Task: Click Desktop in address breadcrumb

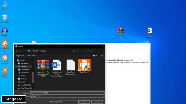Action: 44,51
